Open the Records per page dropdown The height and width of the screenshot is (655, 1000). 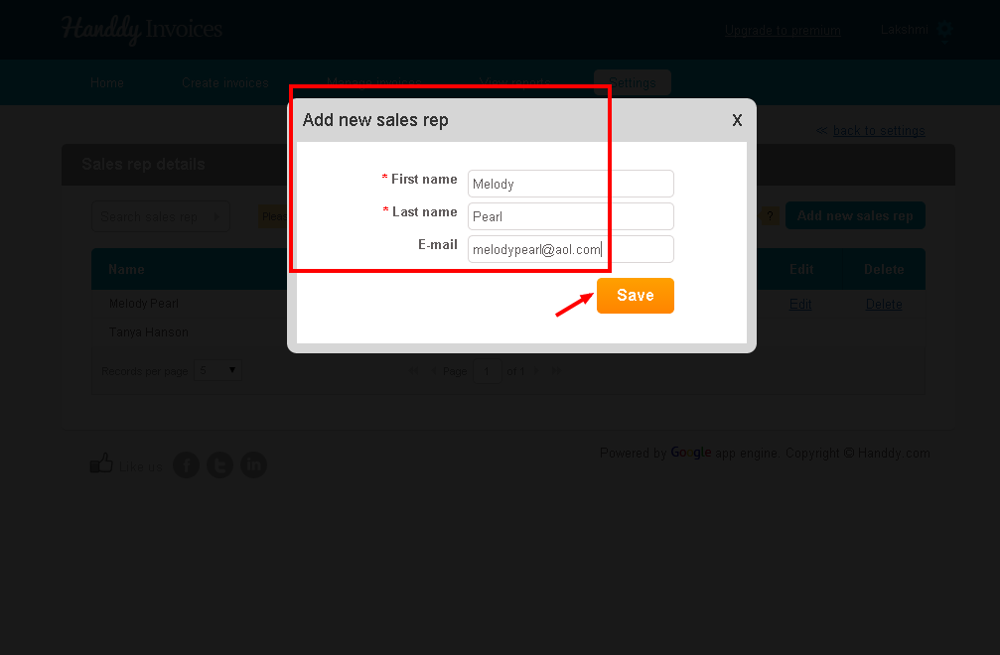(217, 370)
